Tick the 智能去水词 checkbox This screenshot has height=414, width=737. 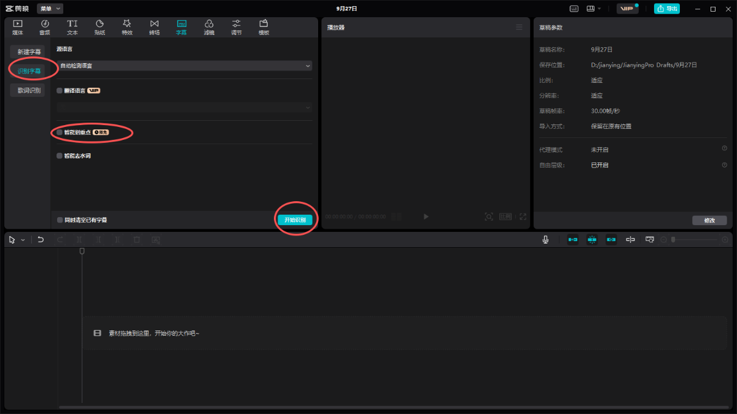pyautogui.click(x=60, y=156)
